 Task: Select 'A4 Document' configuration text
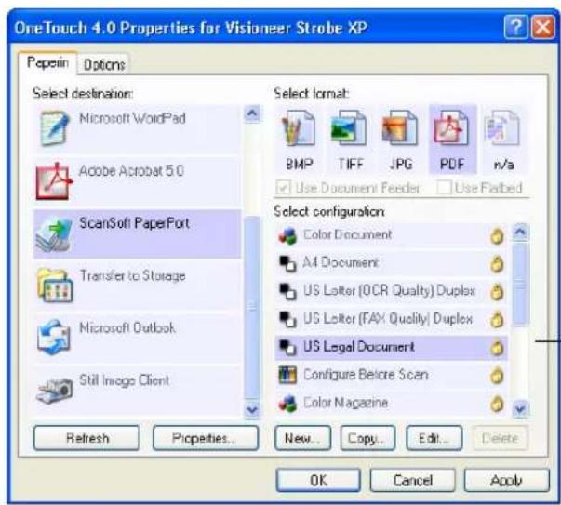tap(341, 262)
